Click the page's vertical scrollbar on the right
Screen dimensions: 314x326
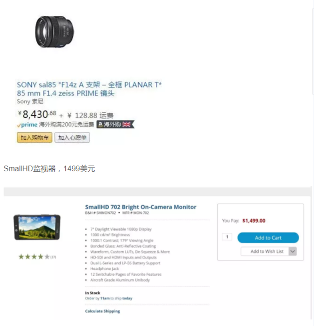pos(313,52)
